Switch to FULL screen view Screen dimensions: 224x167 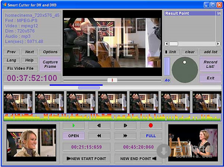151,136
